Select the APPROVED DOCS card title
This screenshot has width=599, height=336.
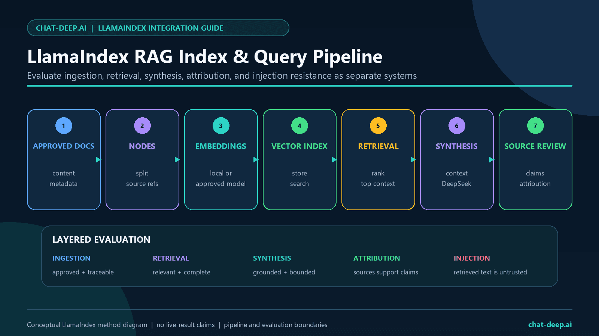tap(64, 146)
